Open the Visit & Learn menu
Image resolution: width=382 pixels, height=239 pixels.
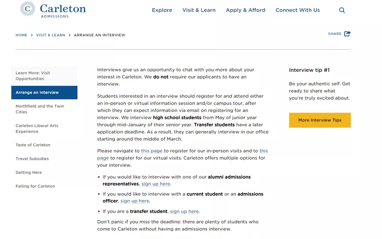click(x=199, y=10)
